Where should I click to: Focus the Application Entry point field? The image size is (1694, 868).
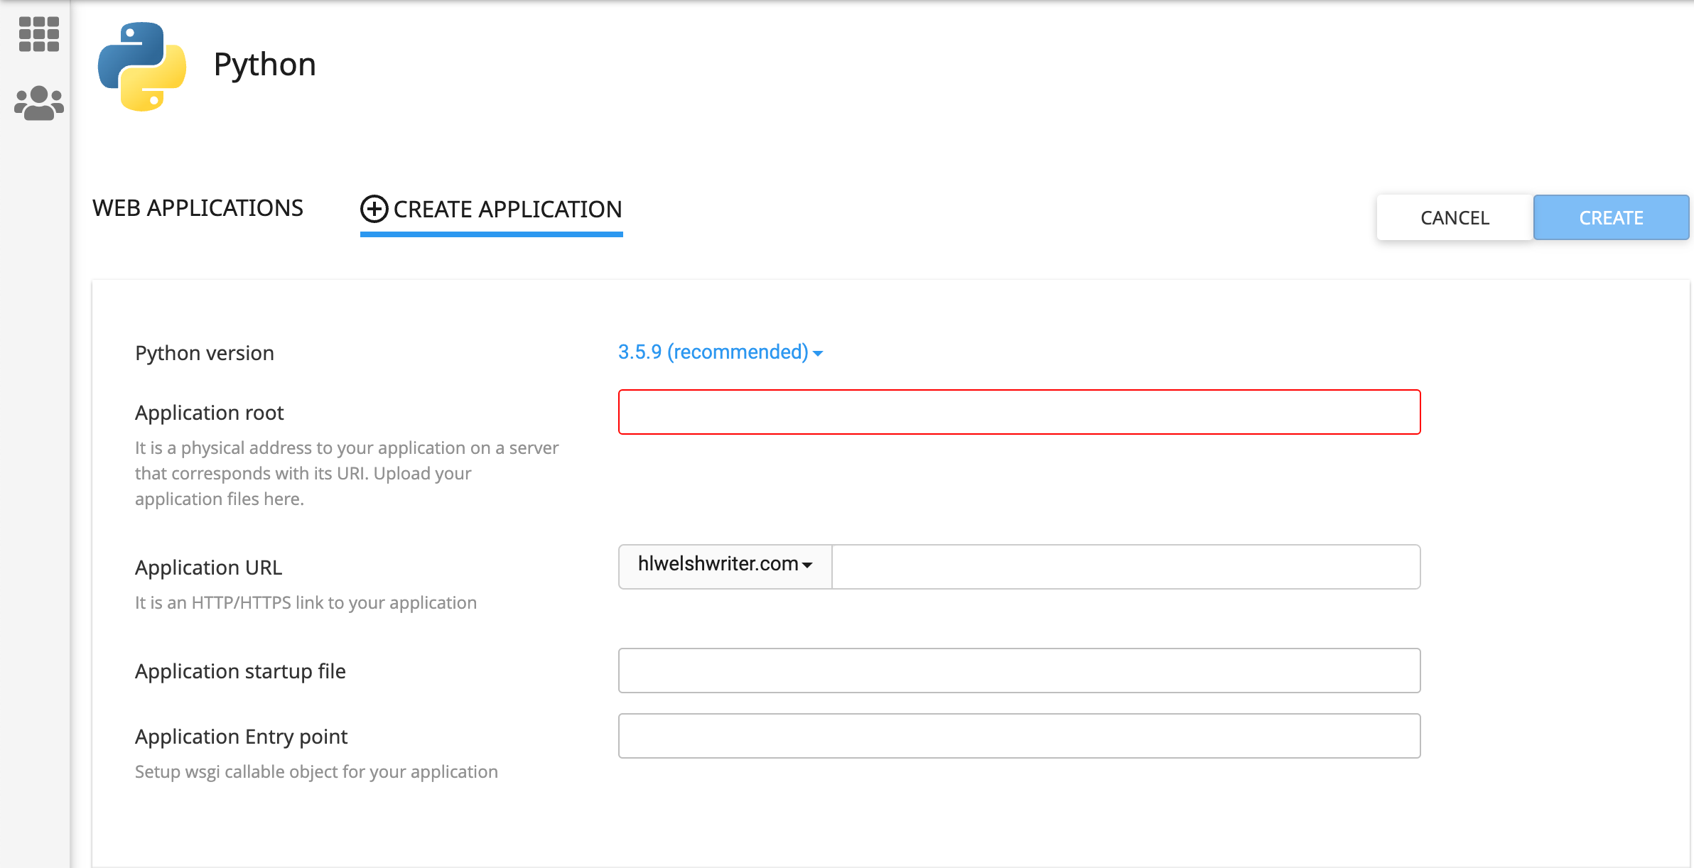[x=1019, y=736]
